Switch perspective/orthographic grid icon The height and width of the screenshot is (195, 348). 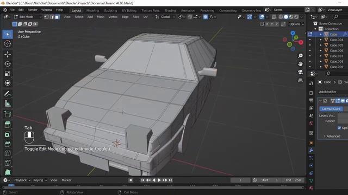300,80
